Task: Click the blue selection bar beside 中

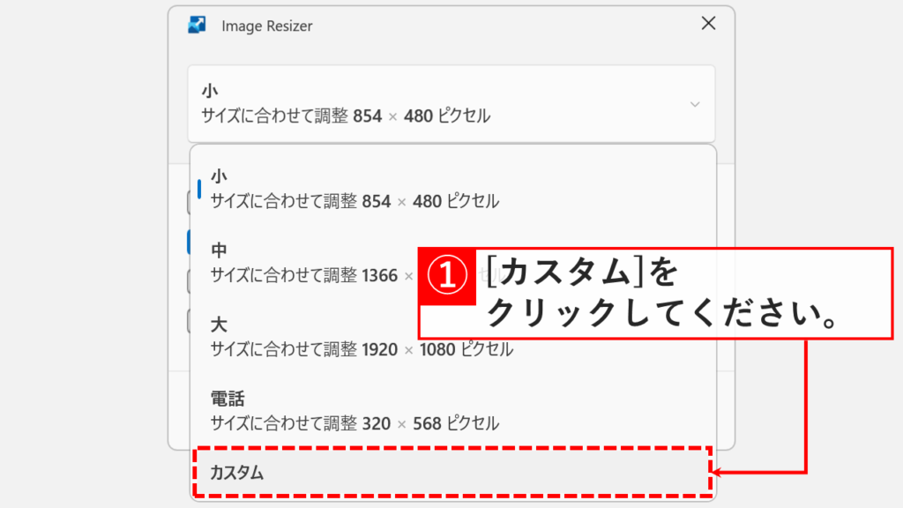Action: (x=189, y=240)
